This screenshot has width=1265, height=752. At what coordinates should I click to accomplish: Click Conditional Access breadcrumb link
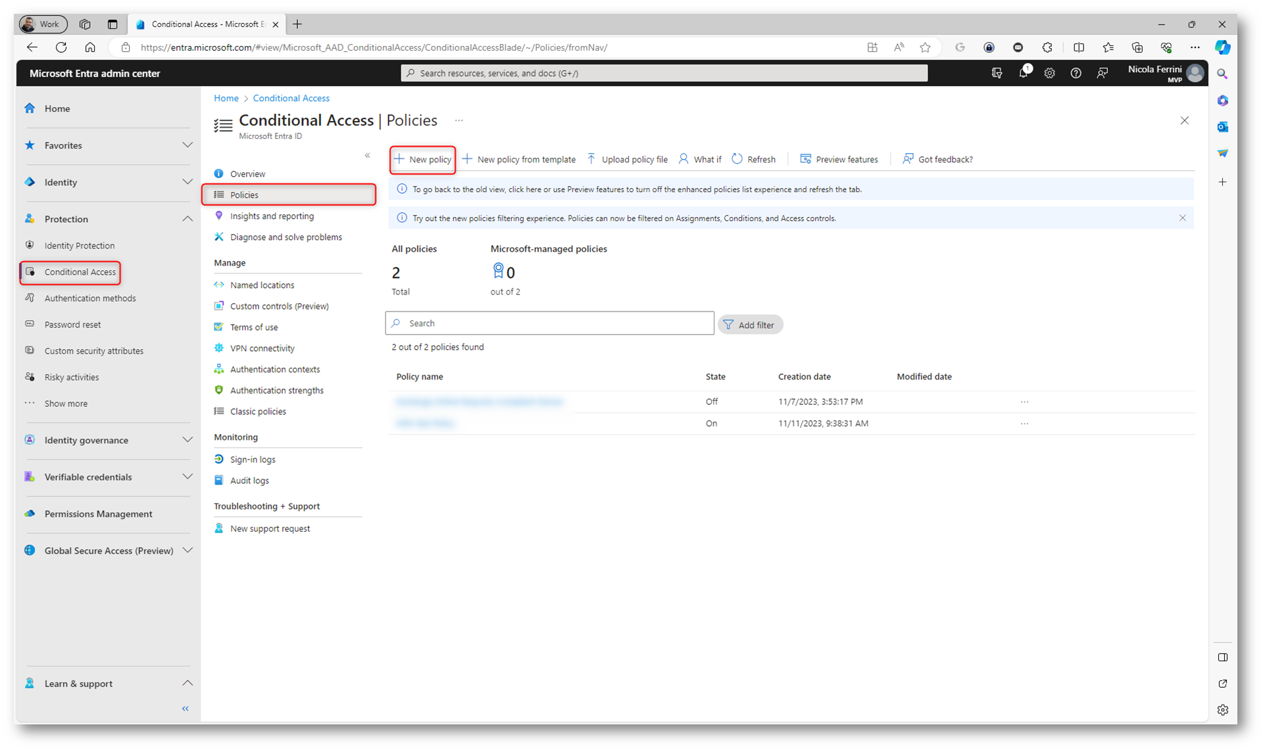click(291, 98)
